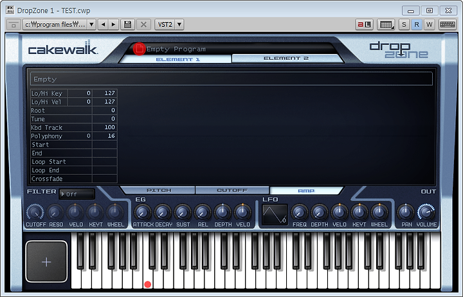Click the LFO Keyt knob

[x=359, y=212]
